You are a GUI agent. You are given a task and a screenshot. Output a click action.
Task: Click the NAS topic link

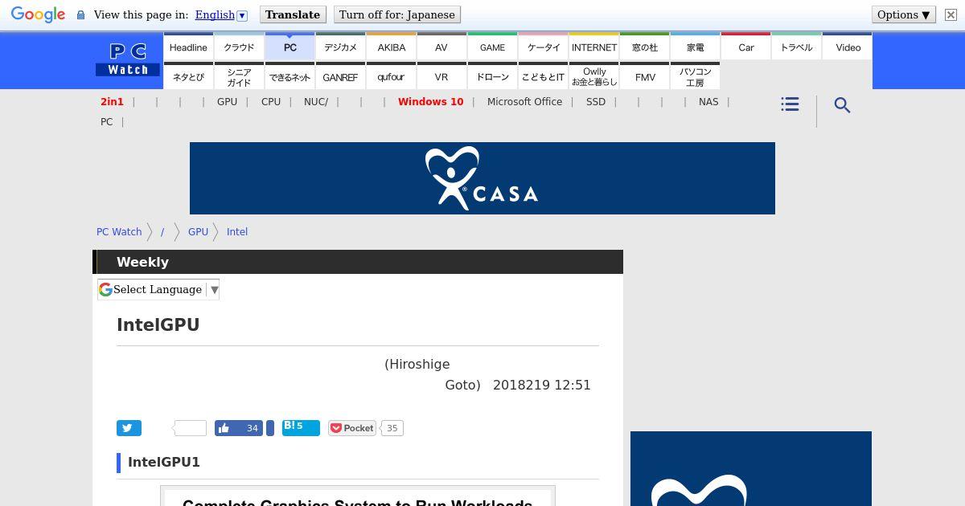click(708, 102)
